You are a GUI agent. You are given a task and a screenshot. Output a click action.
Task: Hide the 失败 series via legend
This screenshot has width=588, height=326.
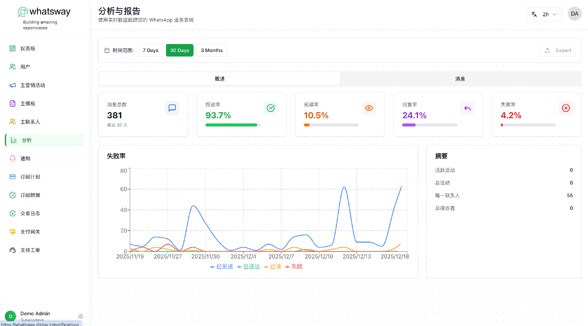pyautogui.click(x=294, y=267)
